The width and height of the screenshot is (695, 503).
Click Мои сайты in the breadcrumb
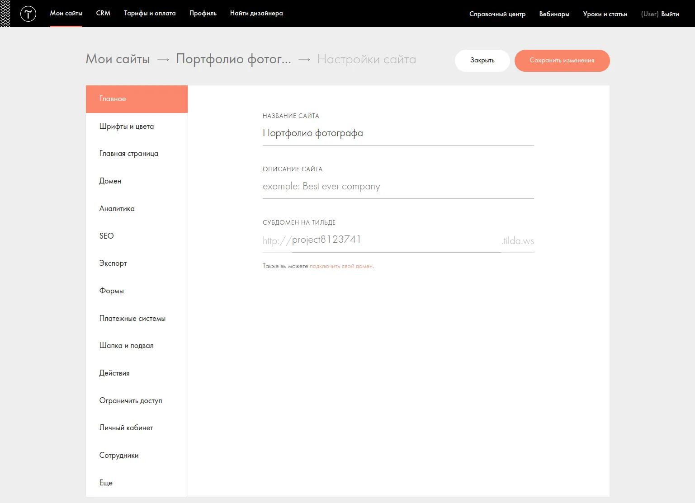tap(118, 59)
